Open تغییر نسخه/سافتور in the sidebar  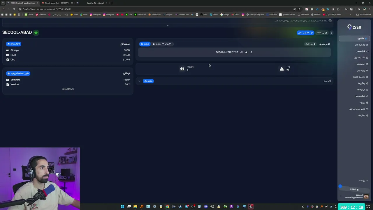(x=359, y=109)
